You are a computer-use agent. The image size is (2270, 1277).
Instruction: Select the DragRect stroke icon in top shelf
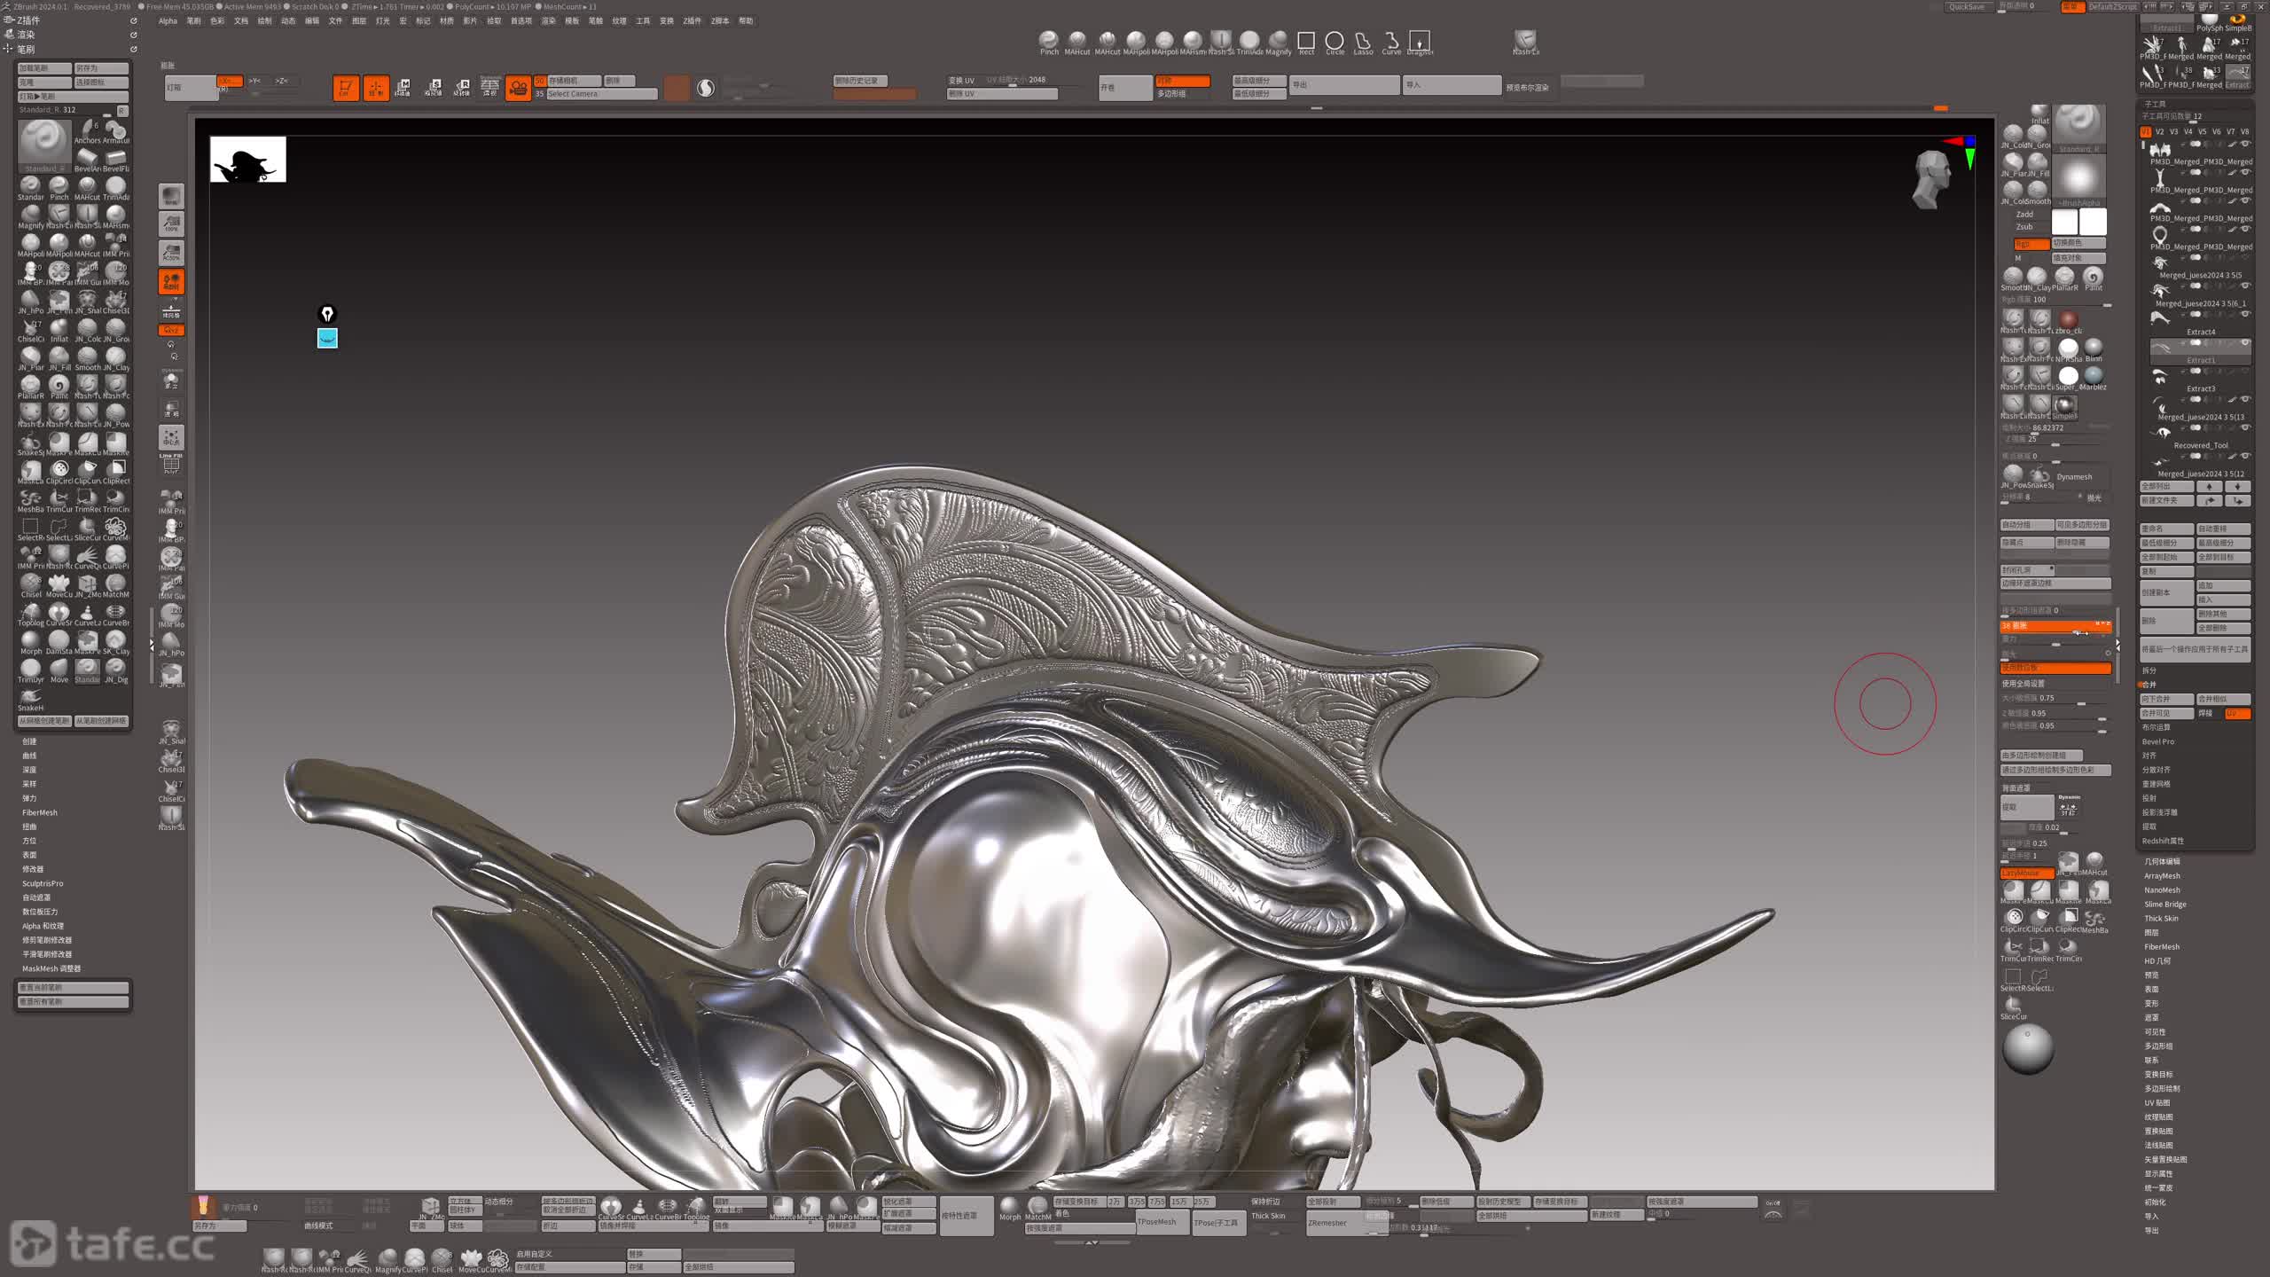point(1420,41)
